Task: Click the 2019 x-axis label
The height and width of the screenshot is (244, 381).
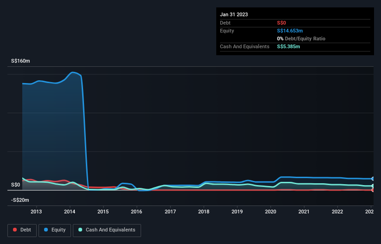Action: coord(237,212)
